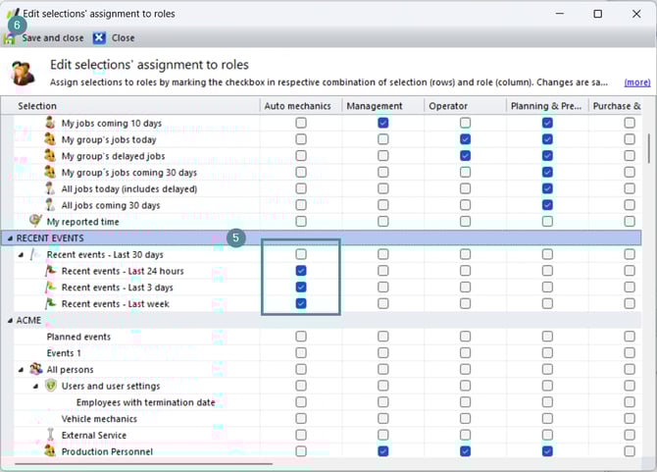This screenshot has width=657, height=472.
Task: Click the Purchase & column header
Action: tap(616, 106)
